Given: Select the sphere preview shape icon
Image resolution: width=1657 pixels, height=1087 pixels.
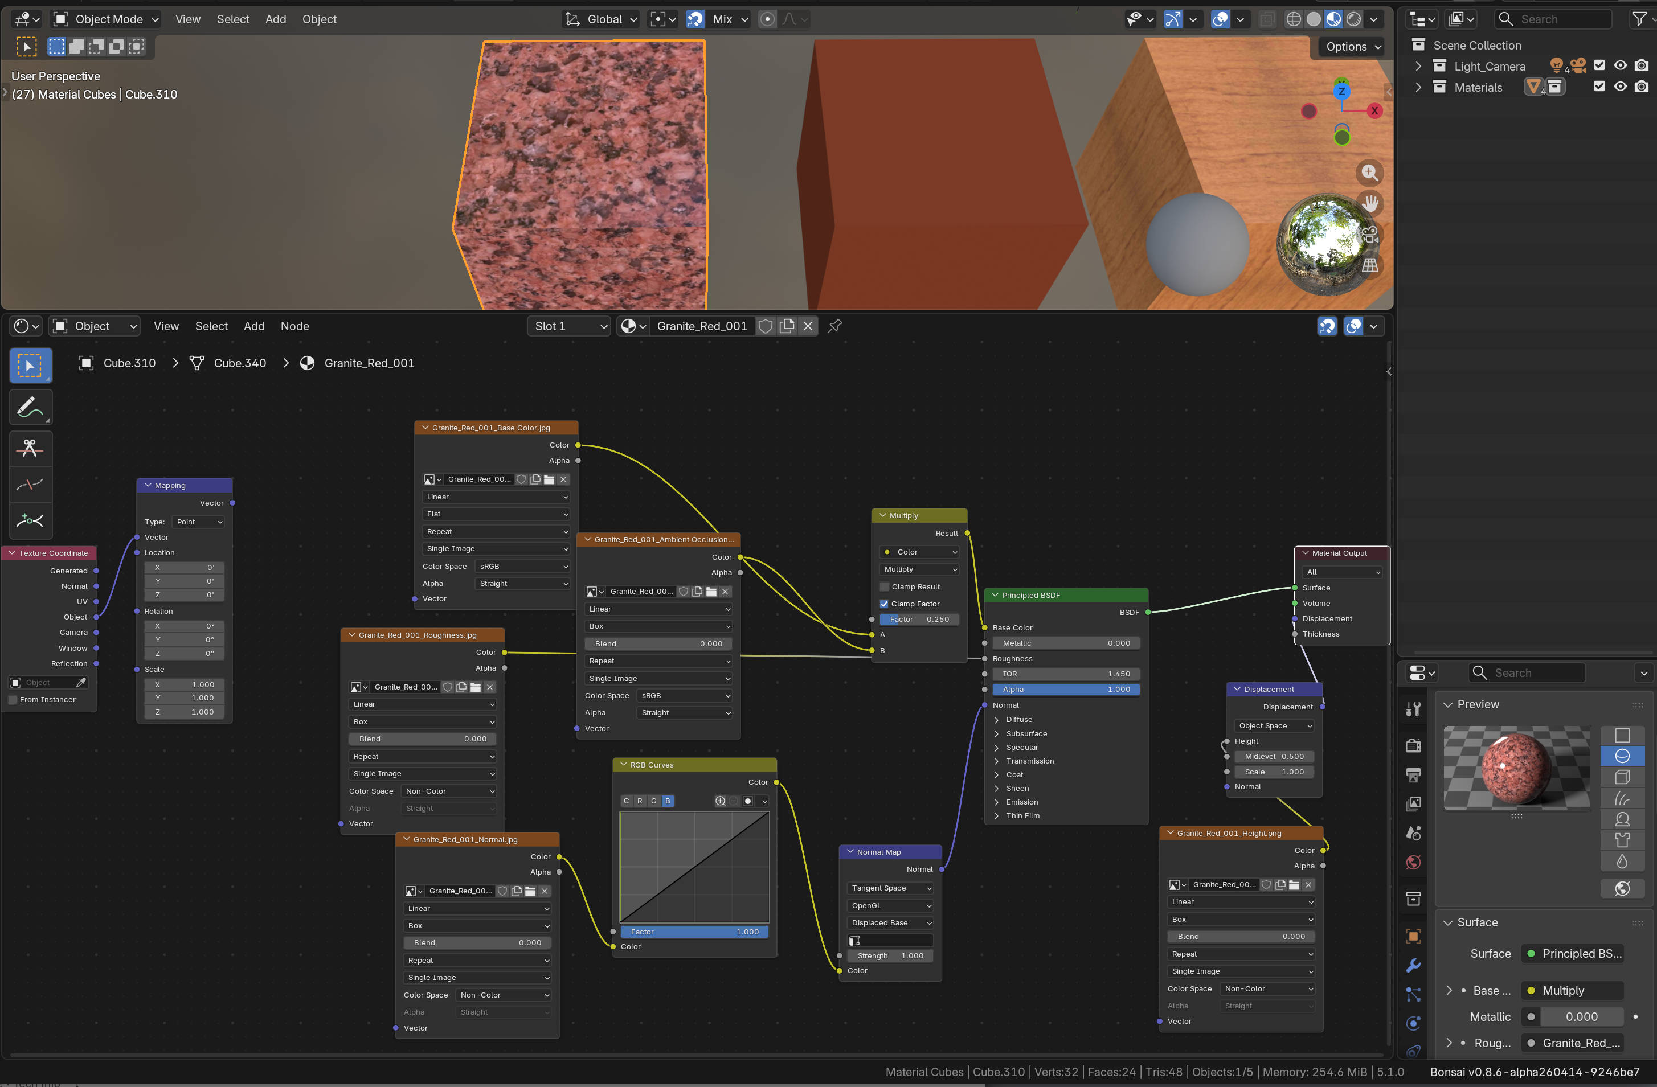Looking at the screenshot, I should coord(1622,756).
